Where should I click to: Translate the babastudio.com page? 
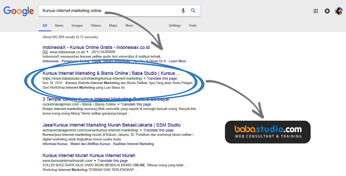point(162,78)
